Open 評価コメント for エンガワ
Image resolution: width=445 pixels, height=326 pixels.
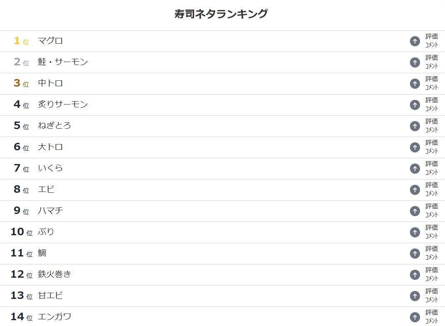point(431,317)
